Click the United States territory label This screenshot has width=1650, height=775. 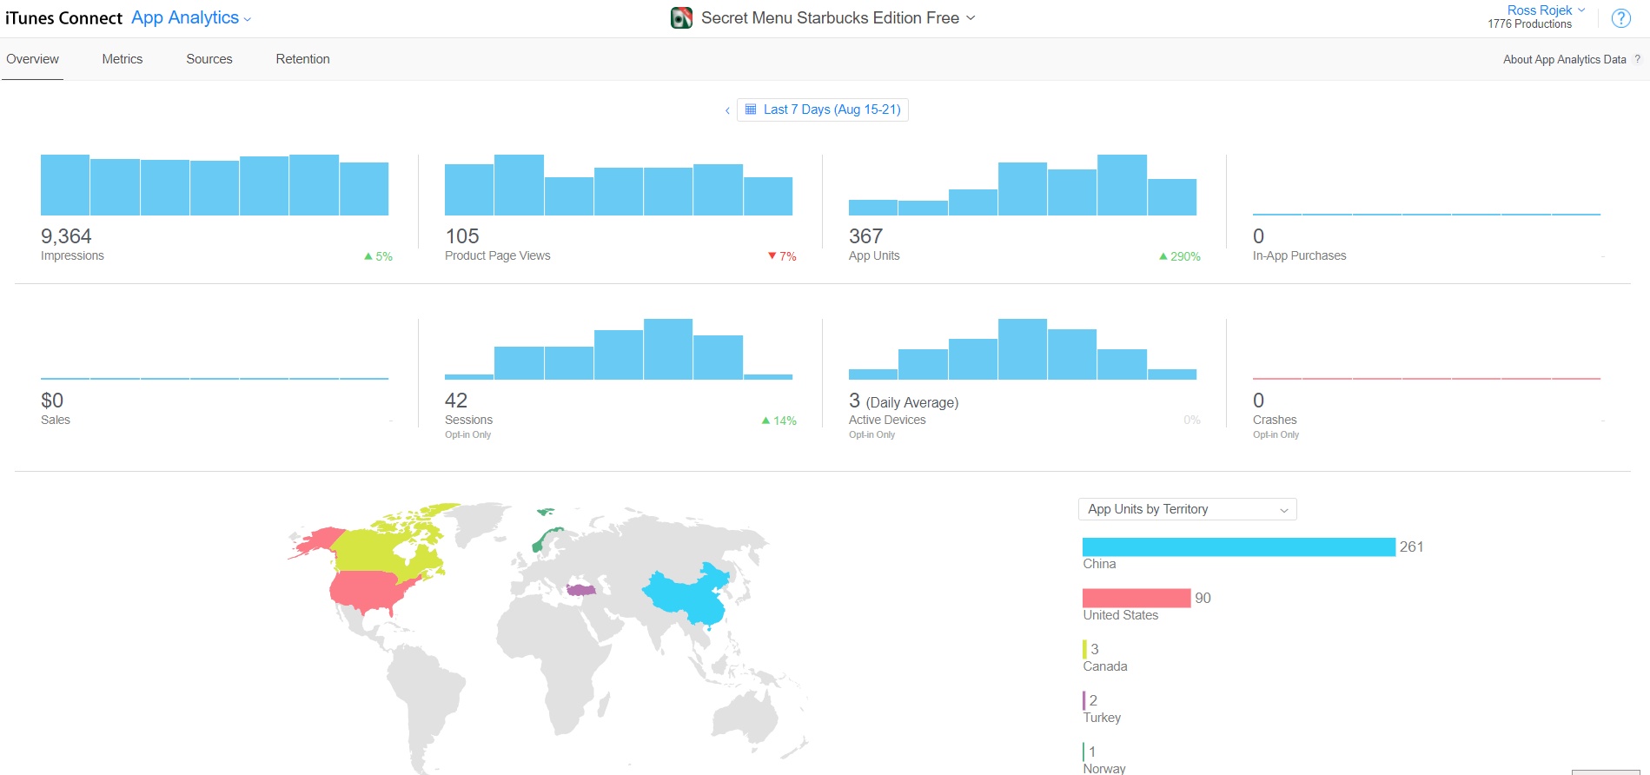(x=1120, y=615)
